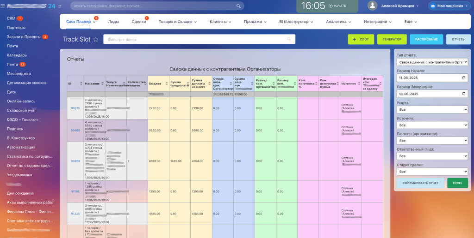Expand the Стадия сделки dropdown

pos(432,172)
